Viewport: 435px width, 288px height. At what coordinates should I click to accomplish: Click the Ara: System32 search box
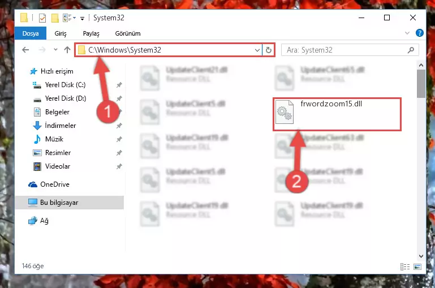(x=350, y=50)
